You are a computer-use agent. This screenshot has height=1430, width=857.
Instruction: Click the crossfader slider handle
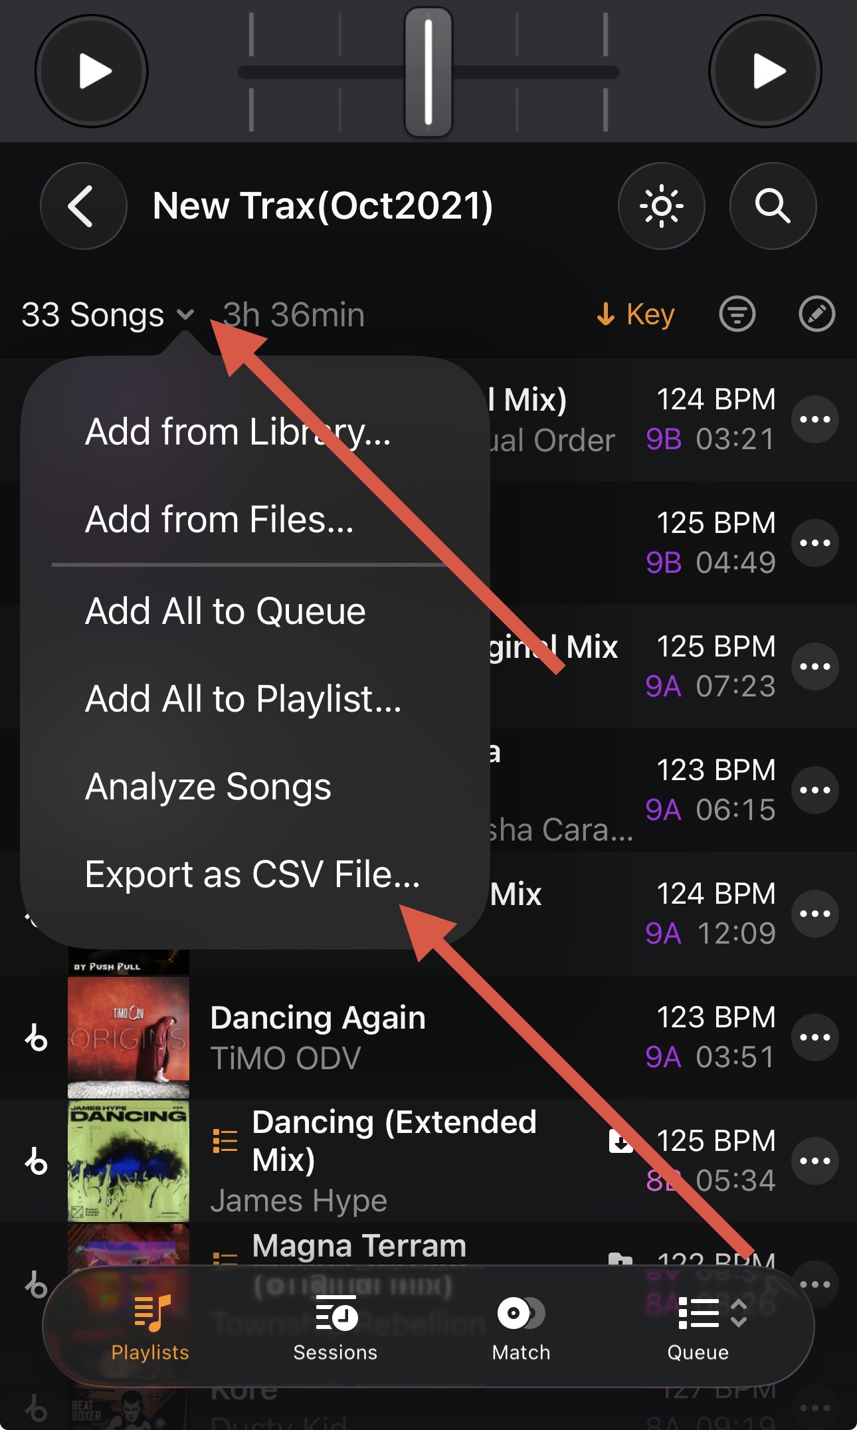tap(428, 71)
